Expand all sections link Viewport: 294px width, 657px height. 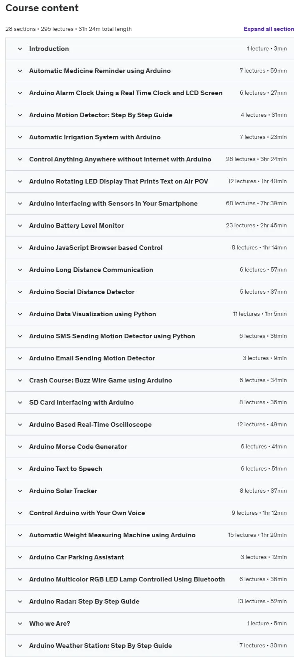[269, 29]
